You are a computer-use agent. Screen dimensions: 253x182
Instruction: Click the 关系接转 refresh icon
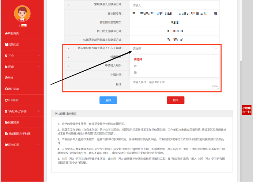(6, 100)
